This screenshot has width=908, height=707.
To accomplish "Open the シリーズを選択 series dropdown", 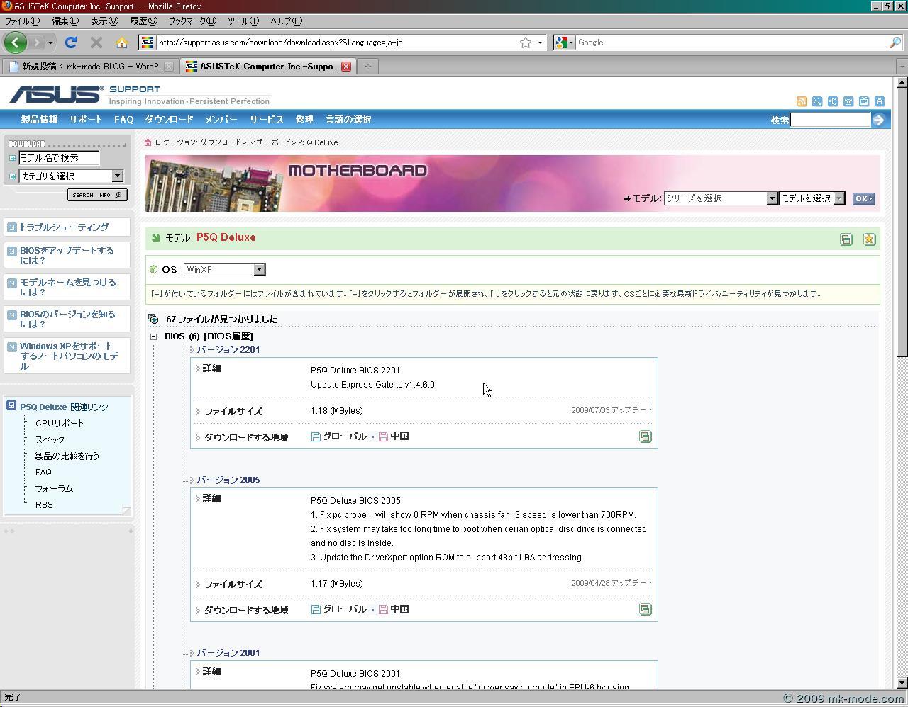I will pos(771,198).
